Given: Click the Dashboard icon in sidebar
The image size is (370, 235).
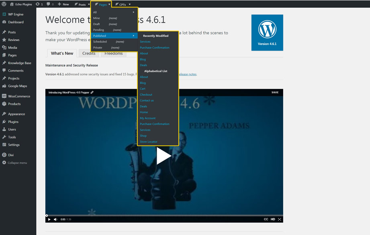Looking at the screenshot, I should pos(4,22).
